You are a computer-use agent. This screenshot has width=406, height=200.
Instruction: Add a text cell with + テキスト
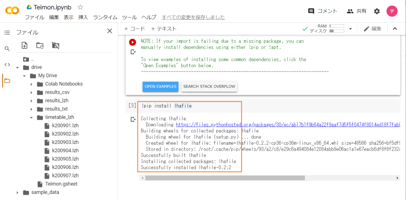(x=164, y=28)
